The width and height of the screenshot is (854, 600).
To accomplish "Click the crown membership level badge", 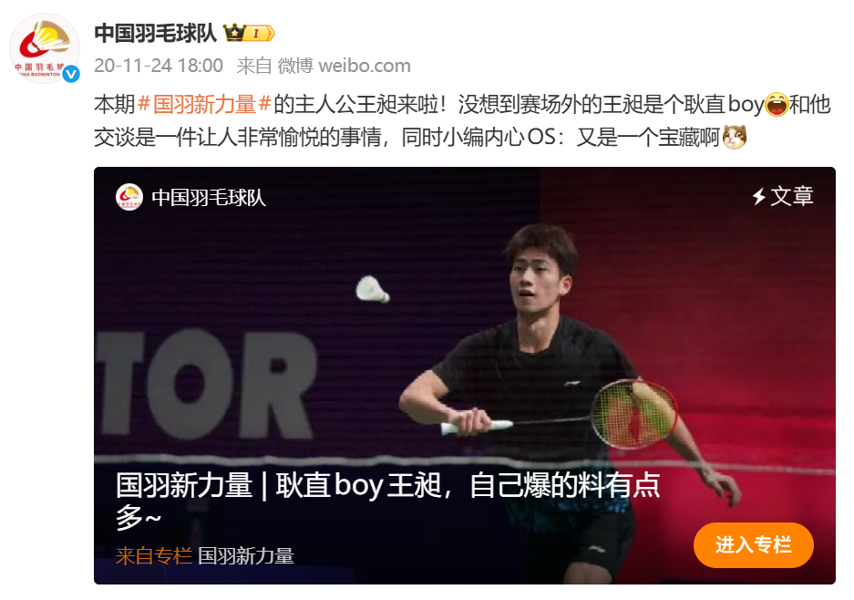I will click(248, 33).
